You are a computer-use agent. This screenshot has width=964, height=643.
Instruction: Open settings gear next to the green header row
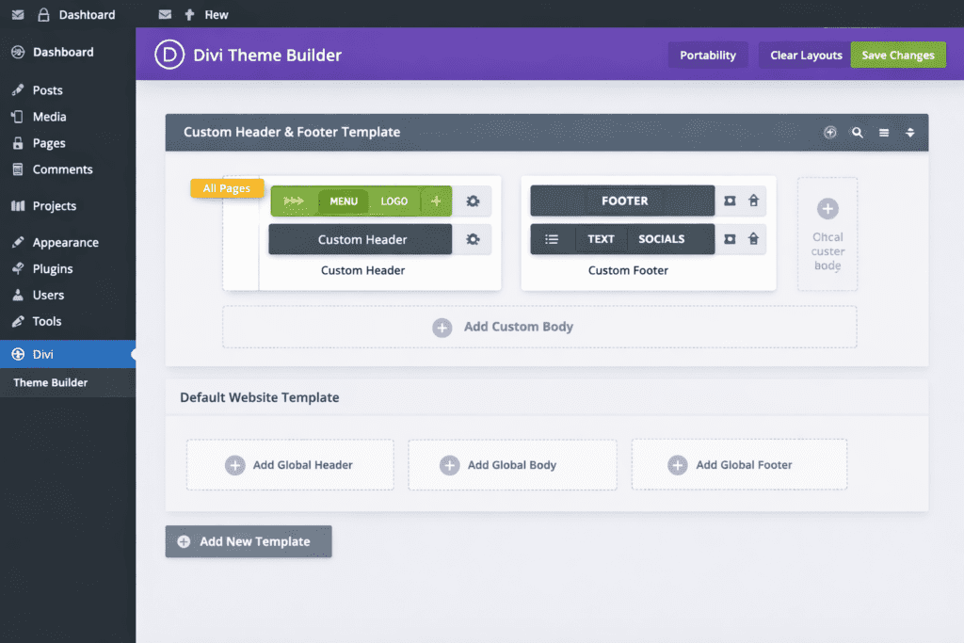(x=473, y=201)
